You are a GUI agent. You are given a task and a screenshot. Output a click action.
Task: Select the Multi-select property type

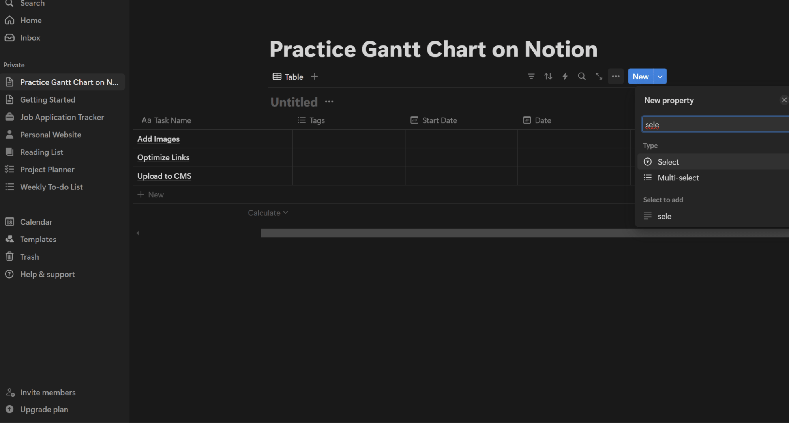tap(678, 178)
